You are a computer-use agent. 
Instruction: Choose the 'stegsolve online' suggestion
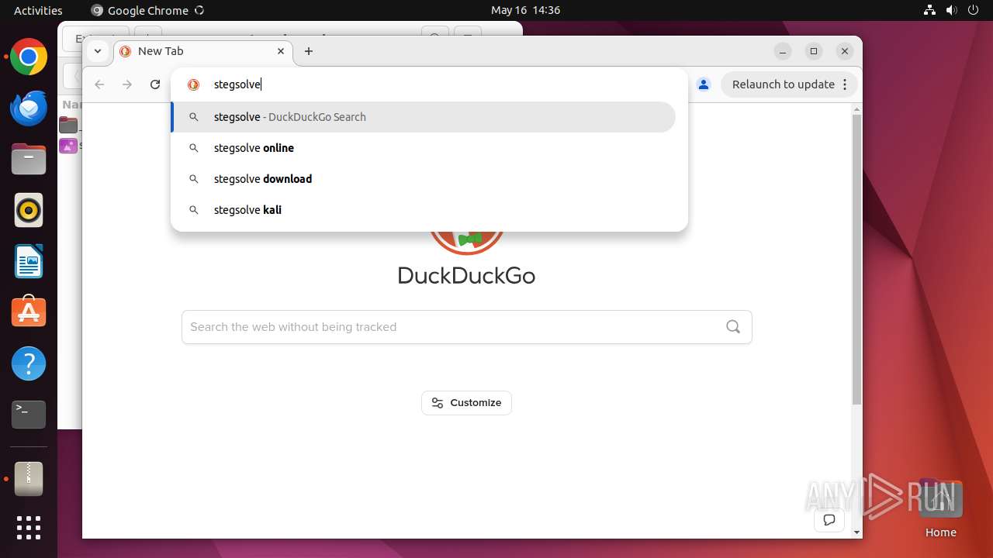click(424, 148)
